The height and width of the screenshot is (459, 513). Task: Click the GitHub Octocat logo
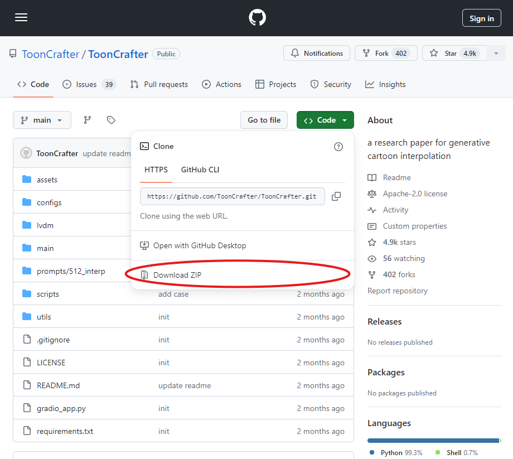point(257,18)
